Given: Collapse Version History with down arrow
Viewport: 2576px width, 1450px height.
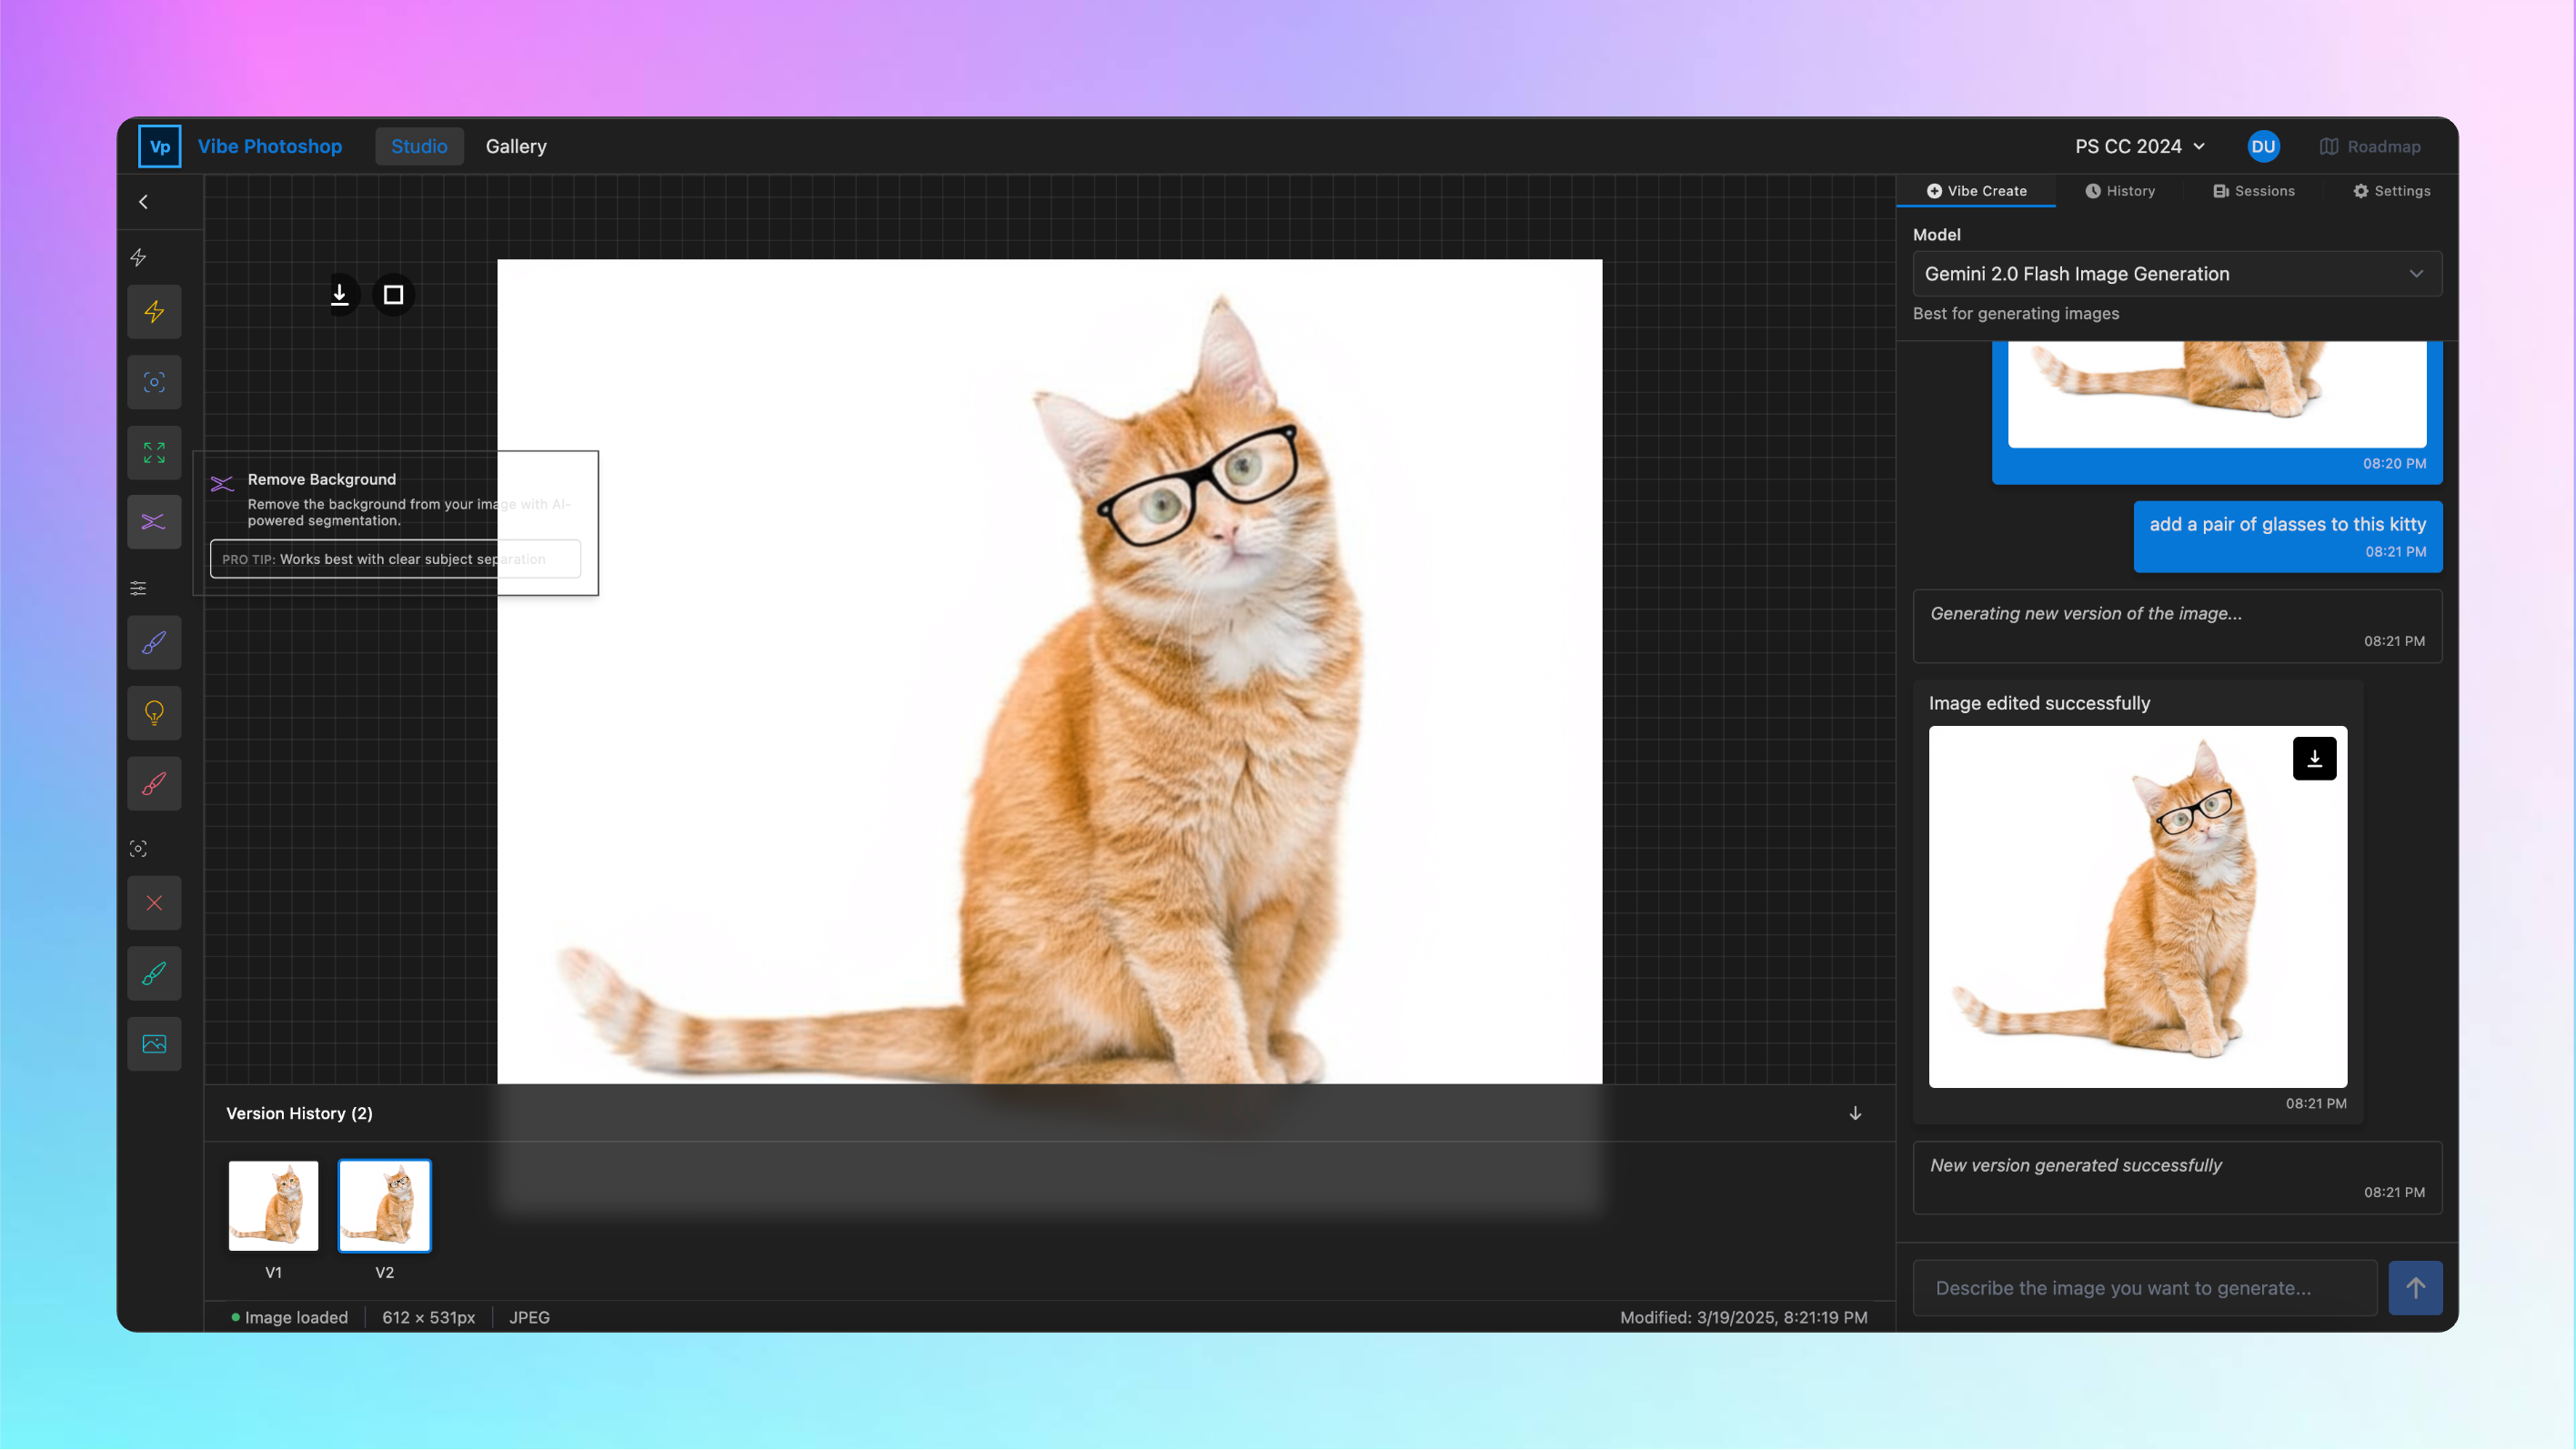Looking at the screenshot, I should click(x=1855, y=1113).
